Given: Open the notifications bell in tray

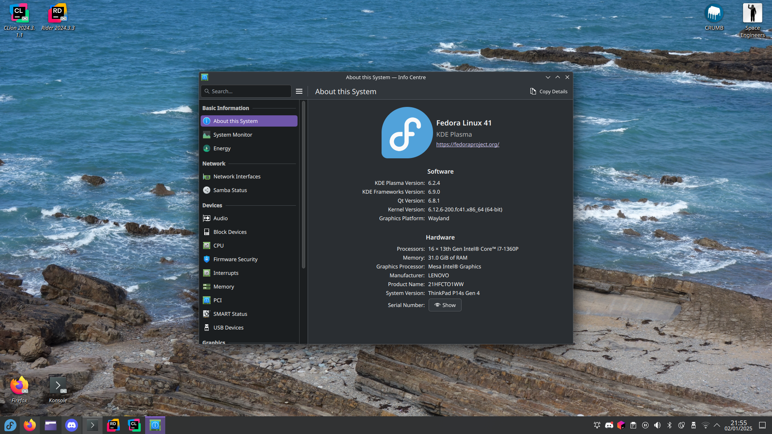Looking at the screenshot, I should click(x=597, y=425).
